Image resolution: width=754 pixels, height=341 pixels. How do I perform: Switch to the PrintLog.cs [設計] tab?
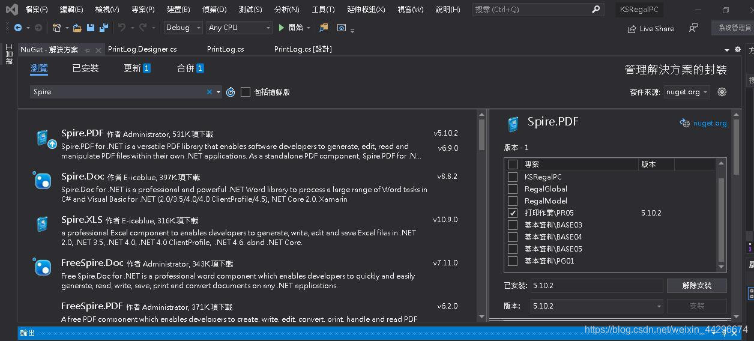tap(303, 49)
